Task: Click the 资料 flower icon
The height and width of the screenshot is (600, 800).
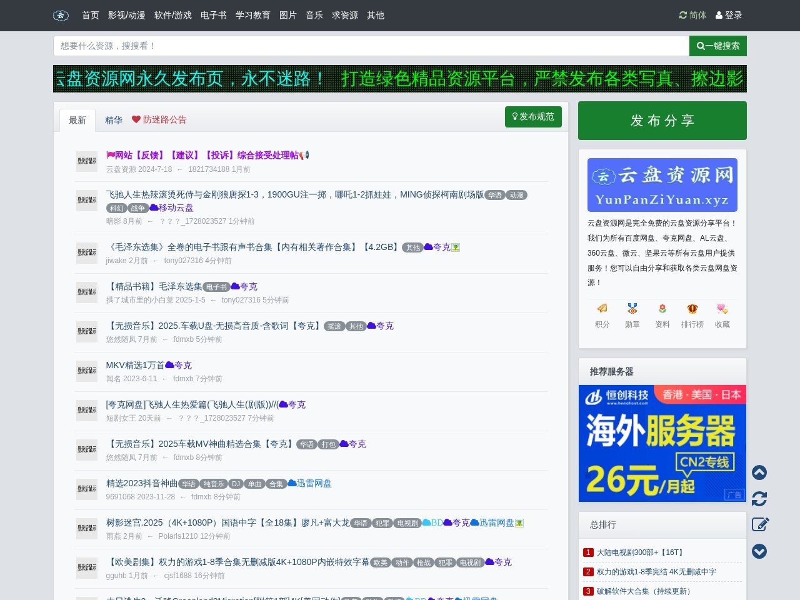Action: click(x=662, y=308)
